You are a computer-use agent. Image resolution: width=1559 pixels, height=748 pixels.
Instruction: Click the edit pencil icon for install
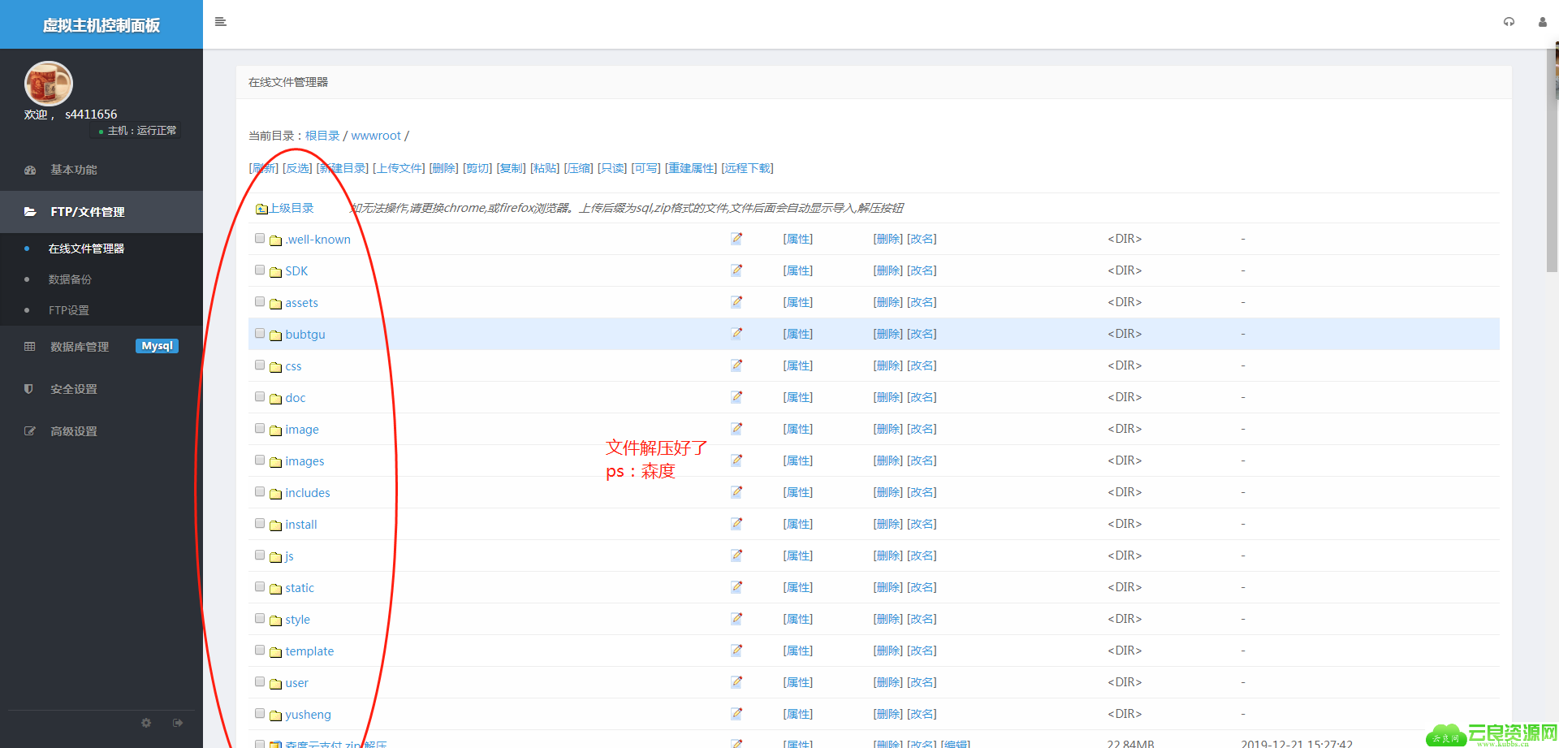click(736, 524)
